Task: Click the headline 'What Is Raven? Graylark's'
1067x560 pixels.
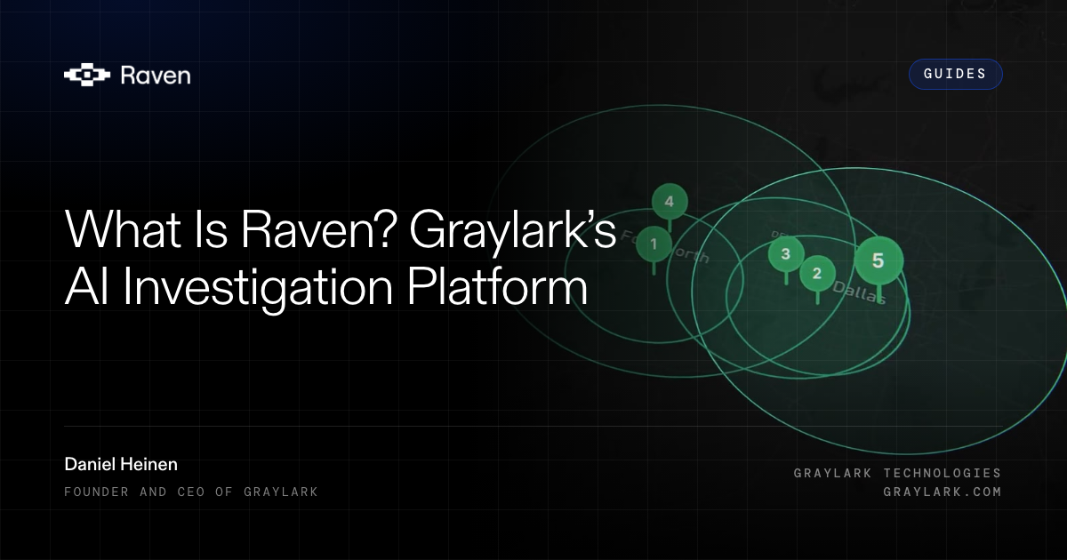Action: pyautogui.click(x=341, y=228)
